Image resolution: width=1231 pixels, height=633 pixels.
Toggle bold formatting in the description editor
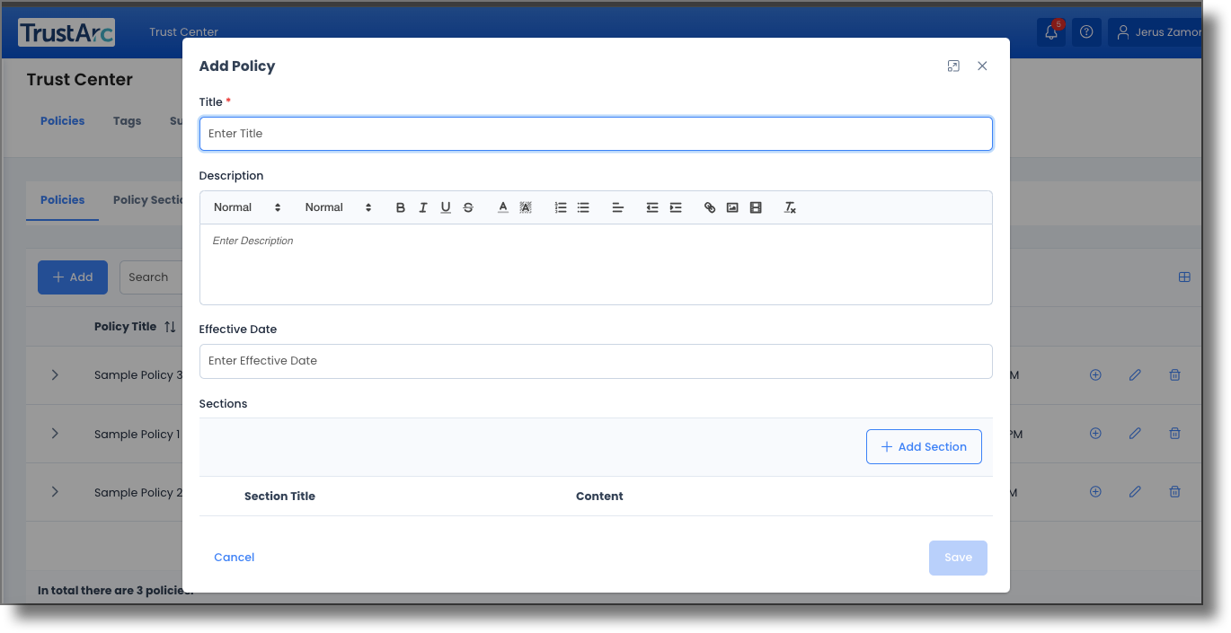[400, 207]
